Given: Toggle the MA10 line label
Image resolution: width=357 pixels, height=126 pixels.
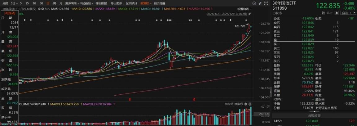Looking at the screenshot, I should 82,9.
